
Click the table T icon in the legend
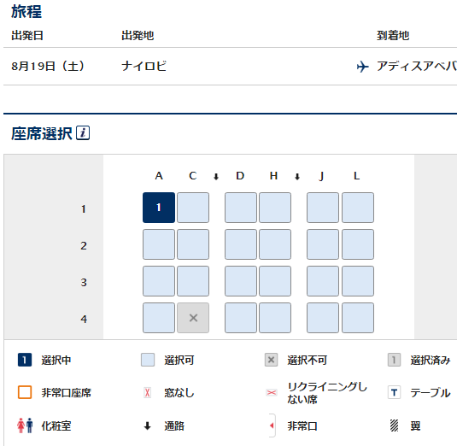coord(394,392)
